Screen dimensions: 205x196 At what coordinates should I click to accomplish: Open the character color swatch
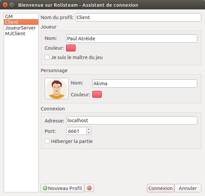(x=97, y=95)
